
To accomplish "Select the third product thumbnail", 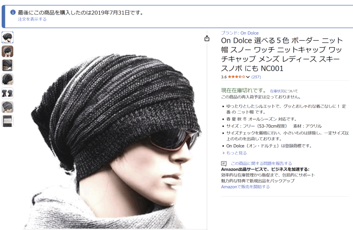I will (x=8, y=65).
